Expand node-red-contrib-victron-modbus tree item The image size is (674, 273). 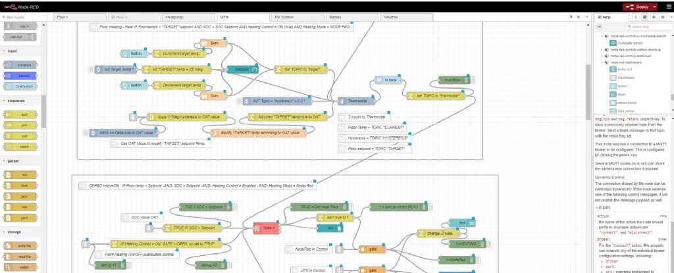coord(602,49)
